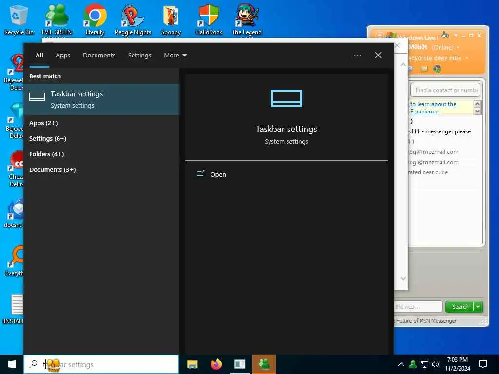Close the white window behind search panel
The width and height of the screenshot is (499, 374).
pos(397,45)
